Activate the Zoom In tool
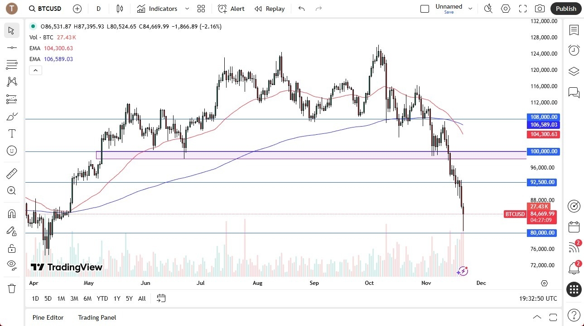 click(x=12, y=190)
